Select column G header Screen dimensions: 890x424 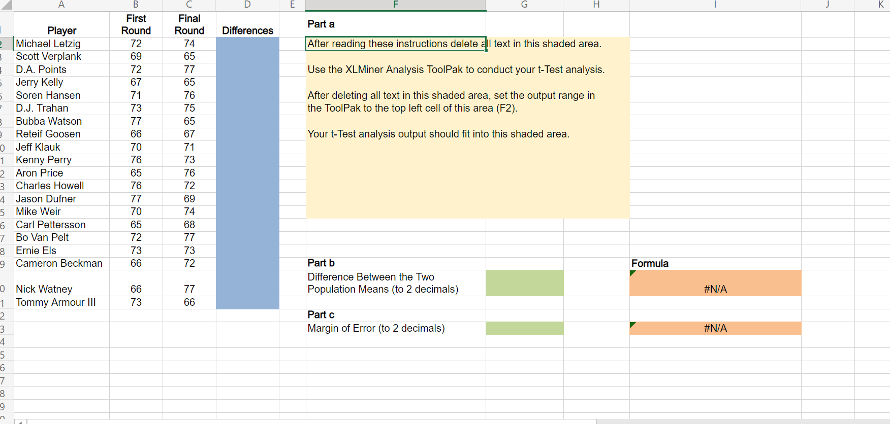524,5
